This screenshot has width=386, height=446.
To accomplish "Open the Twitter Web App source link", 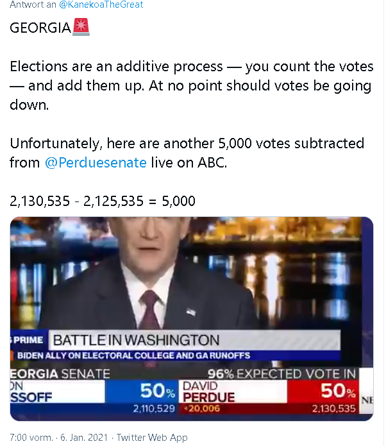I will [x=153, y=438].
